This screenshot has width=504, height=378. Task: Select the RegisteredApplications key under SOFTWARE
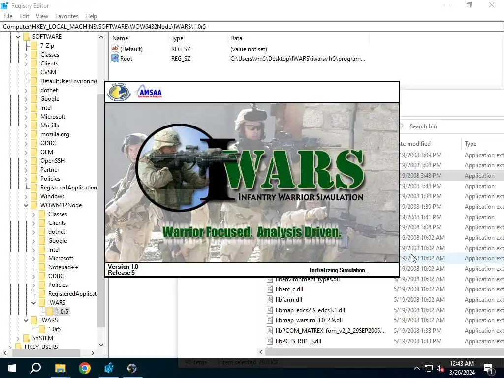[68, 188]
